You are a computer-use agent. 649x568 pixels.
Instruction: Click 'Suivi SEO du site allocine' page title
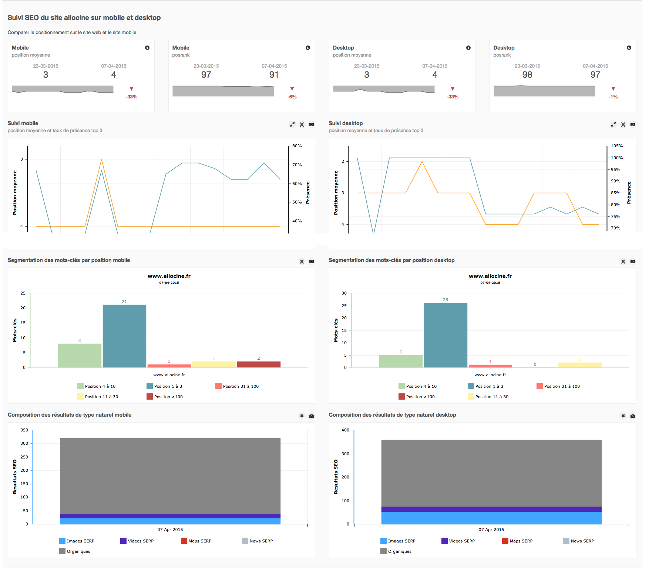coord(84,18)
